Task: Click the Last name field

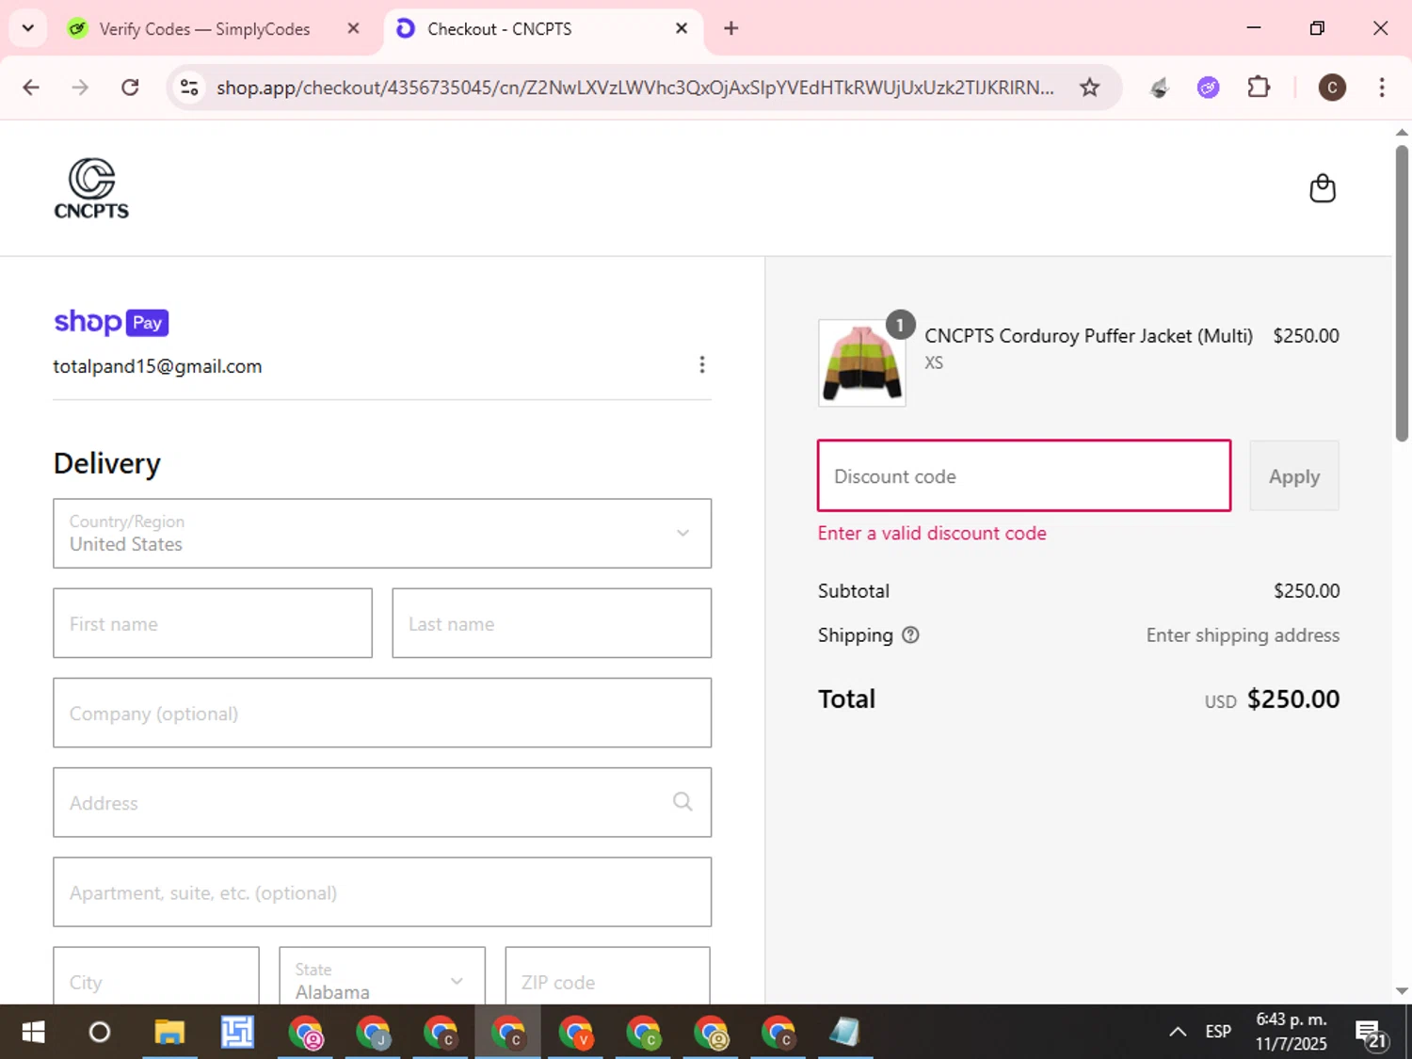Action: click(552, 623)
